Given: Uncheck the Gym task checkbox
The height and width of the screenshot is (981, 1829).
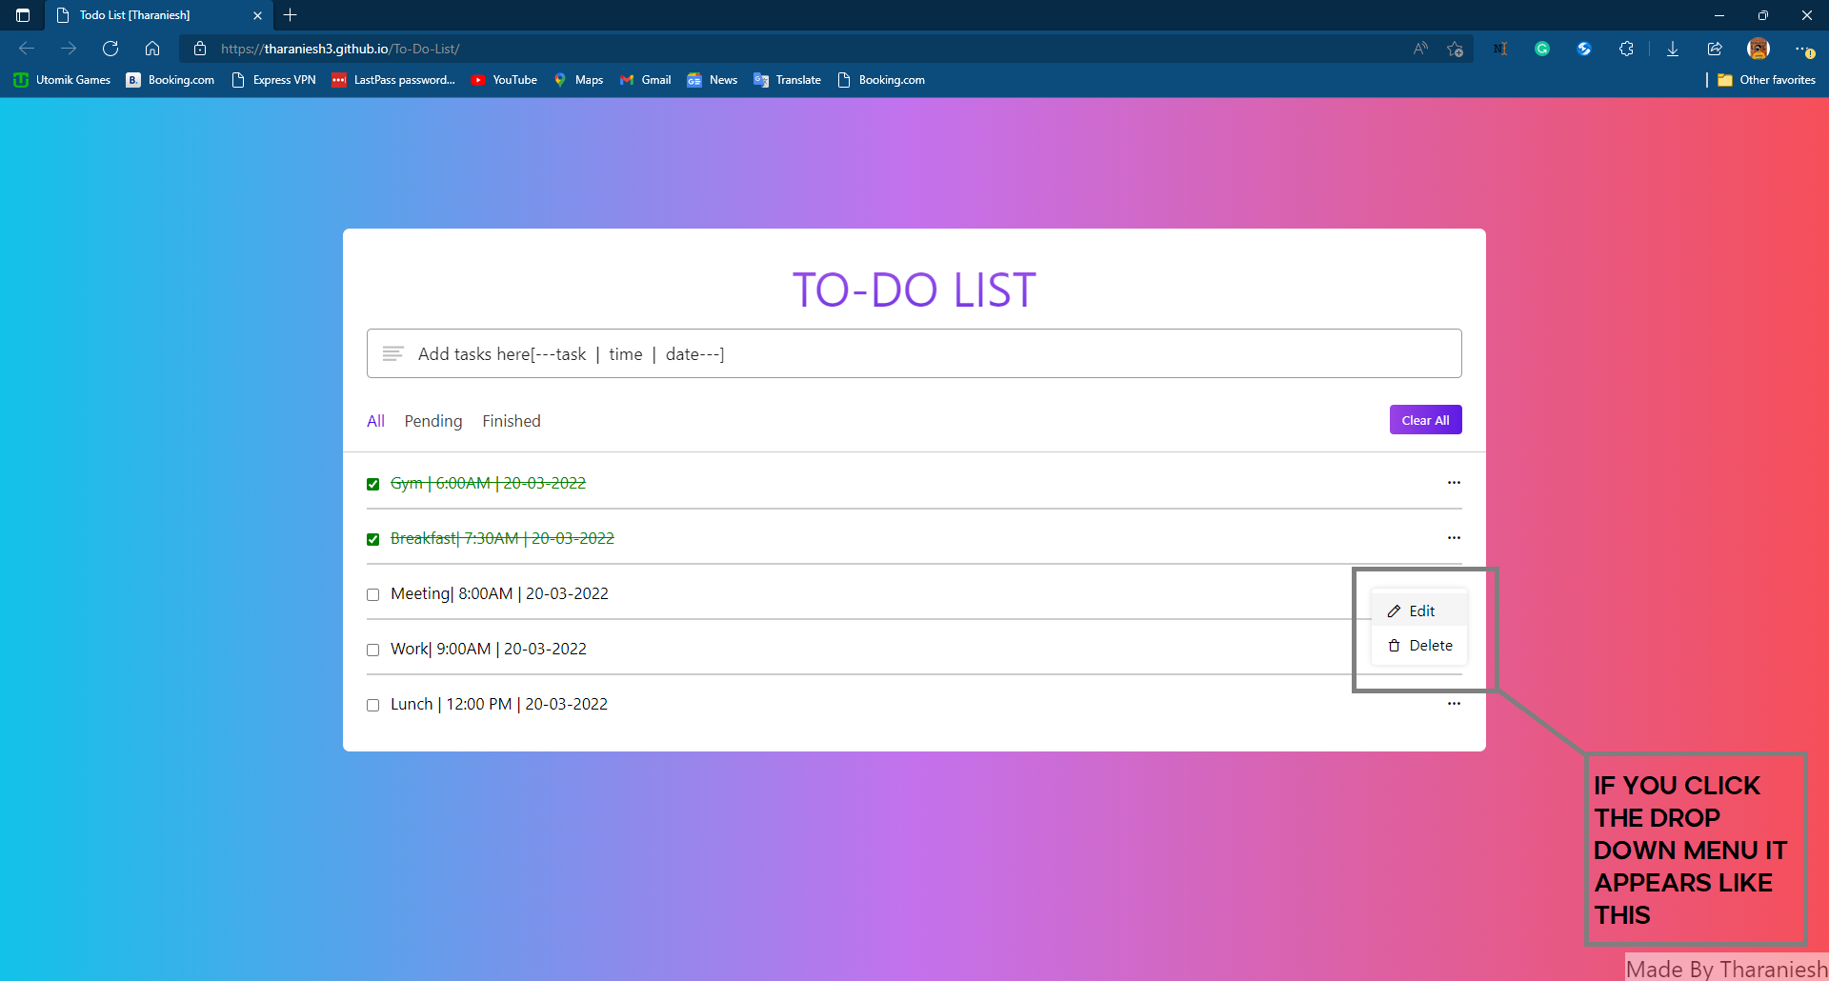Looking at the screenshot, I should 373,484.
